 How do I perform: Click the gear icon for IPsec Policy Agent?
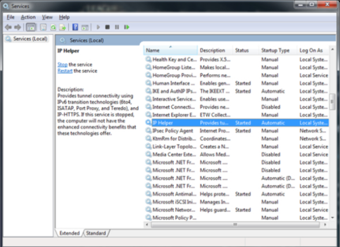(148, 131)
